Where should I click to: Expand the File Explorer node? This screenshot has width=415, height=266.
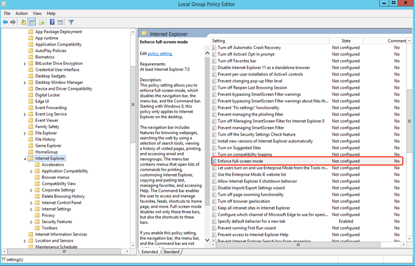pyautogui.click(x=25, y=134)
